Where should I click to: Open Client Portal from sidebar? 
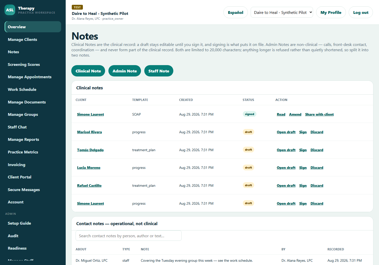click(x=33, y=177)
